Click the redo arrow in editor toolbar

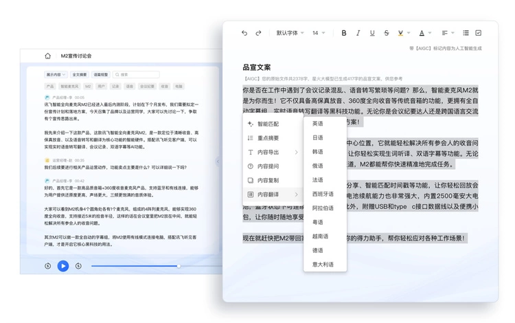(x=258, y=33)
